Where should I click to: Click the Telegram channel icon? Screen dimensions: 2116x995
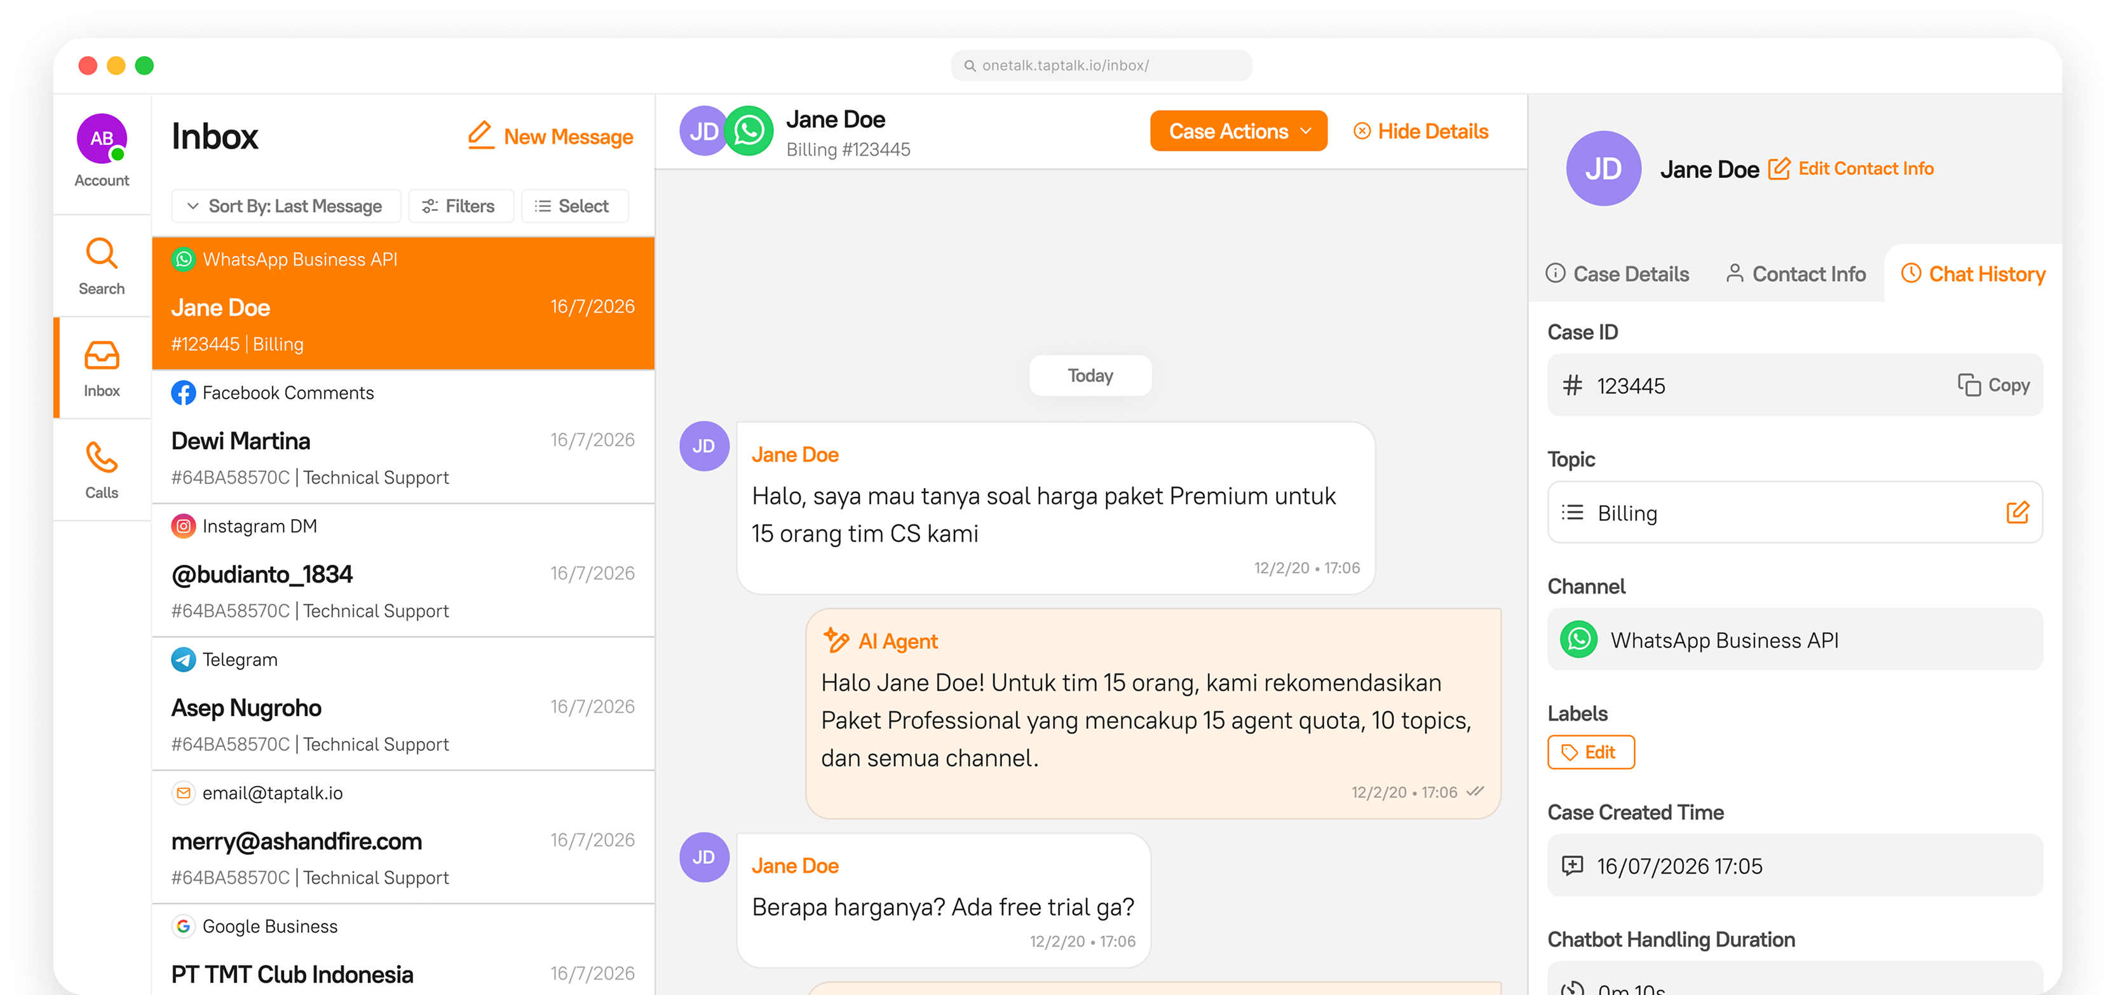click(x=183, y=660)
